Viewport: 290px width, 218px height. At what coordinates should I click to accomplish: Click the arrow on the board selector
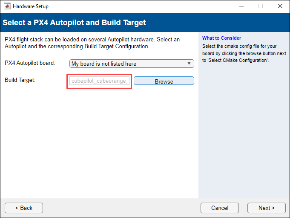click(189, 64)
